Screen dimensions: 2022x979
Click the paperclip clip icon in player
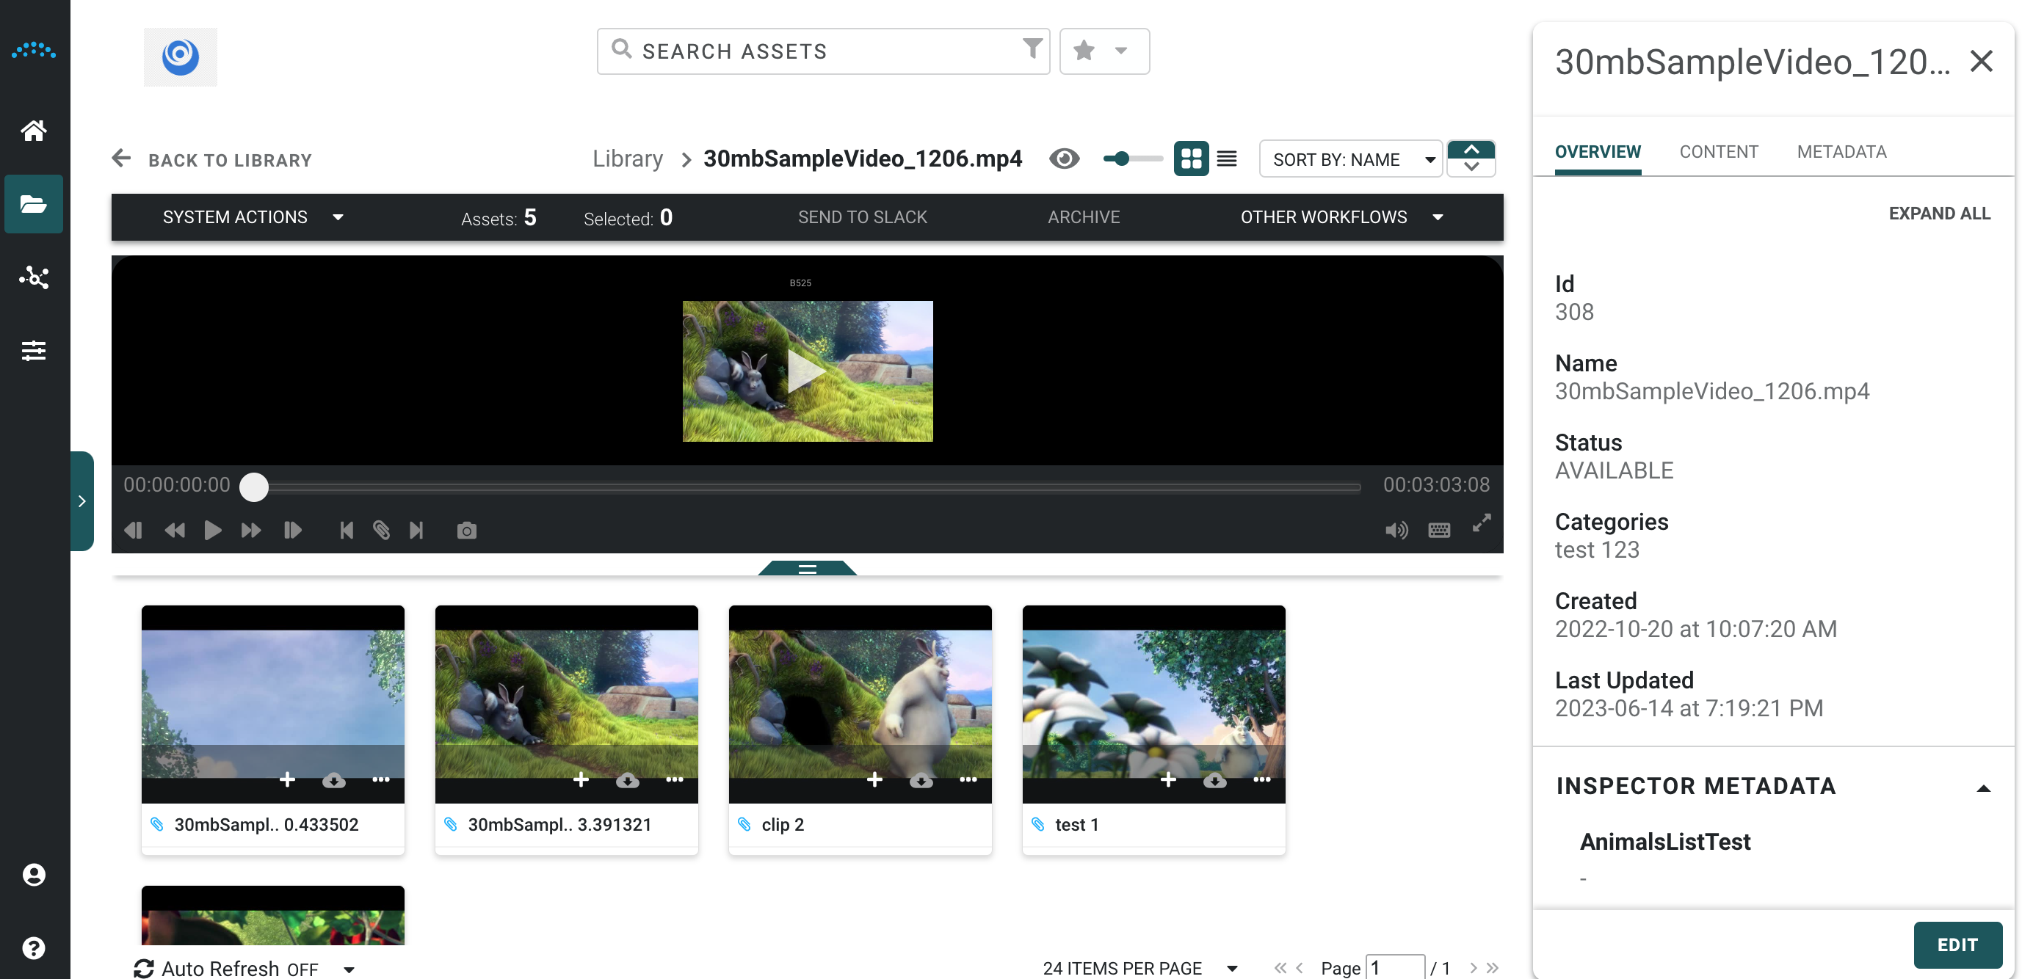382,531
